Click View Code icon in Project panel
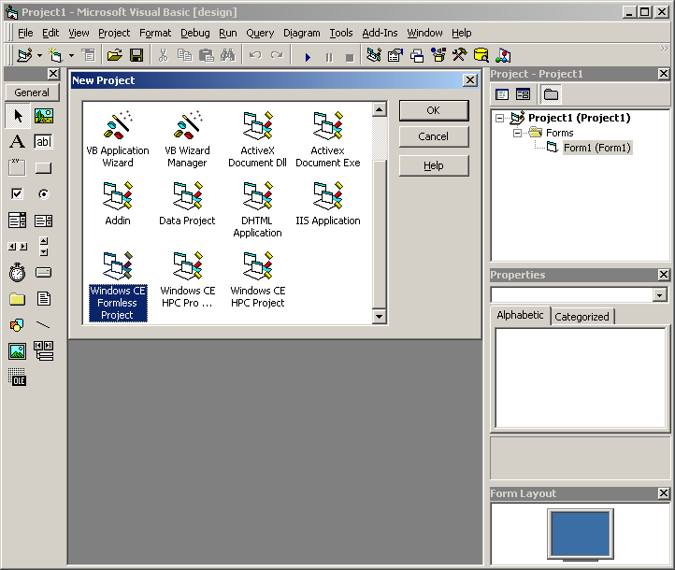The width and height of the screenshot is (675, 570). [502, 94]
